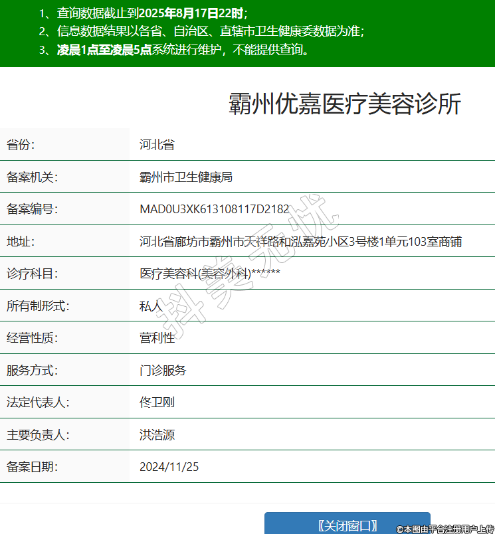Screen dimensions: 495x534
Task: Select the legal representative name 佟卫刚
Action: [157, 402]
